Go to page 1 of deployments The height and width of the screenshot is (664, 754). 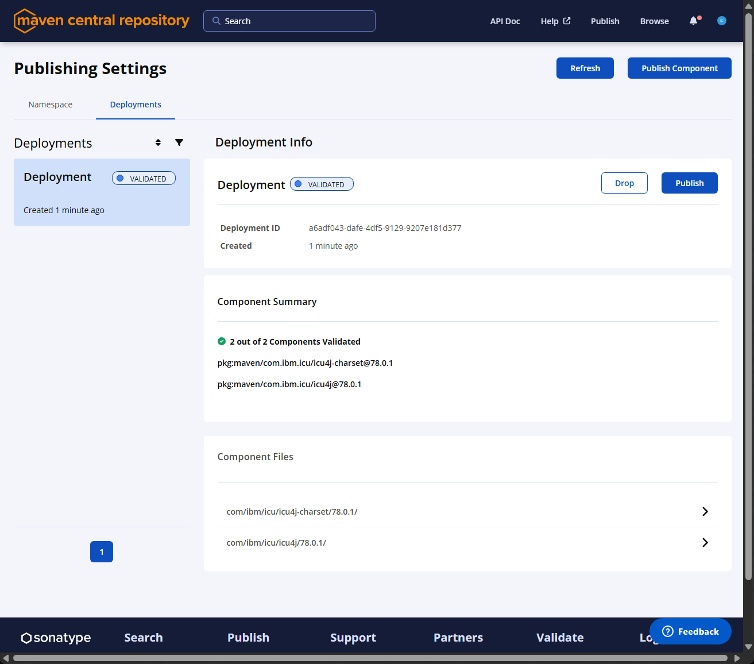pos(102,551)
